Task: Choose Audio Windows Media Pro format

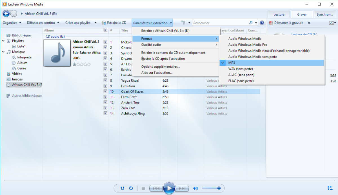Action: (x=272, y=45)
